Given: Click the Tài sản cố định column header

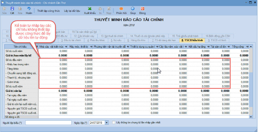Looking at the screenshot, I should (x=220, y=47).
